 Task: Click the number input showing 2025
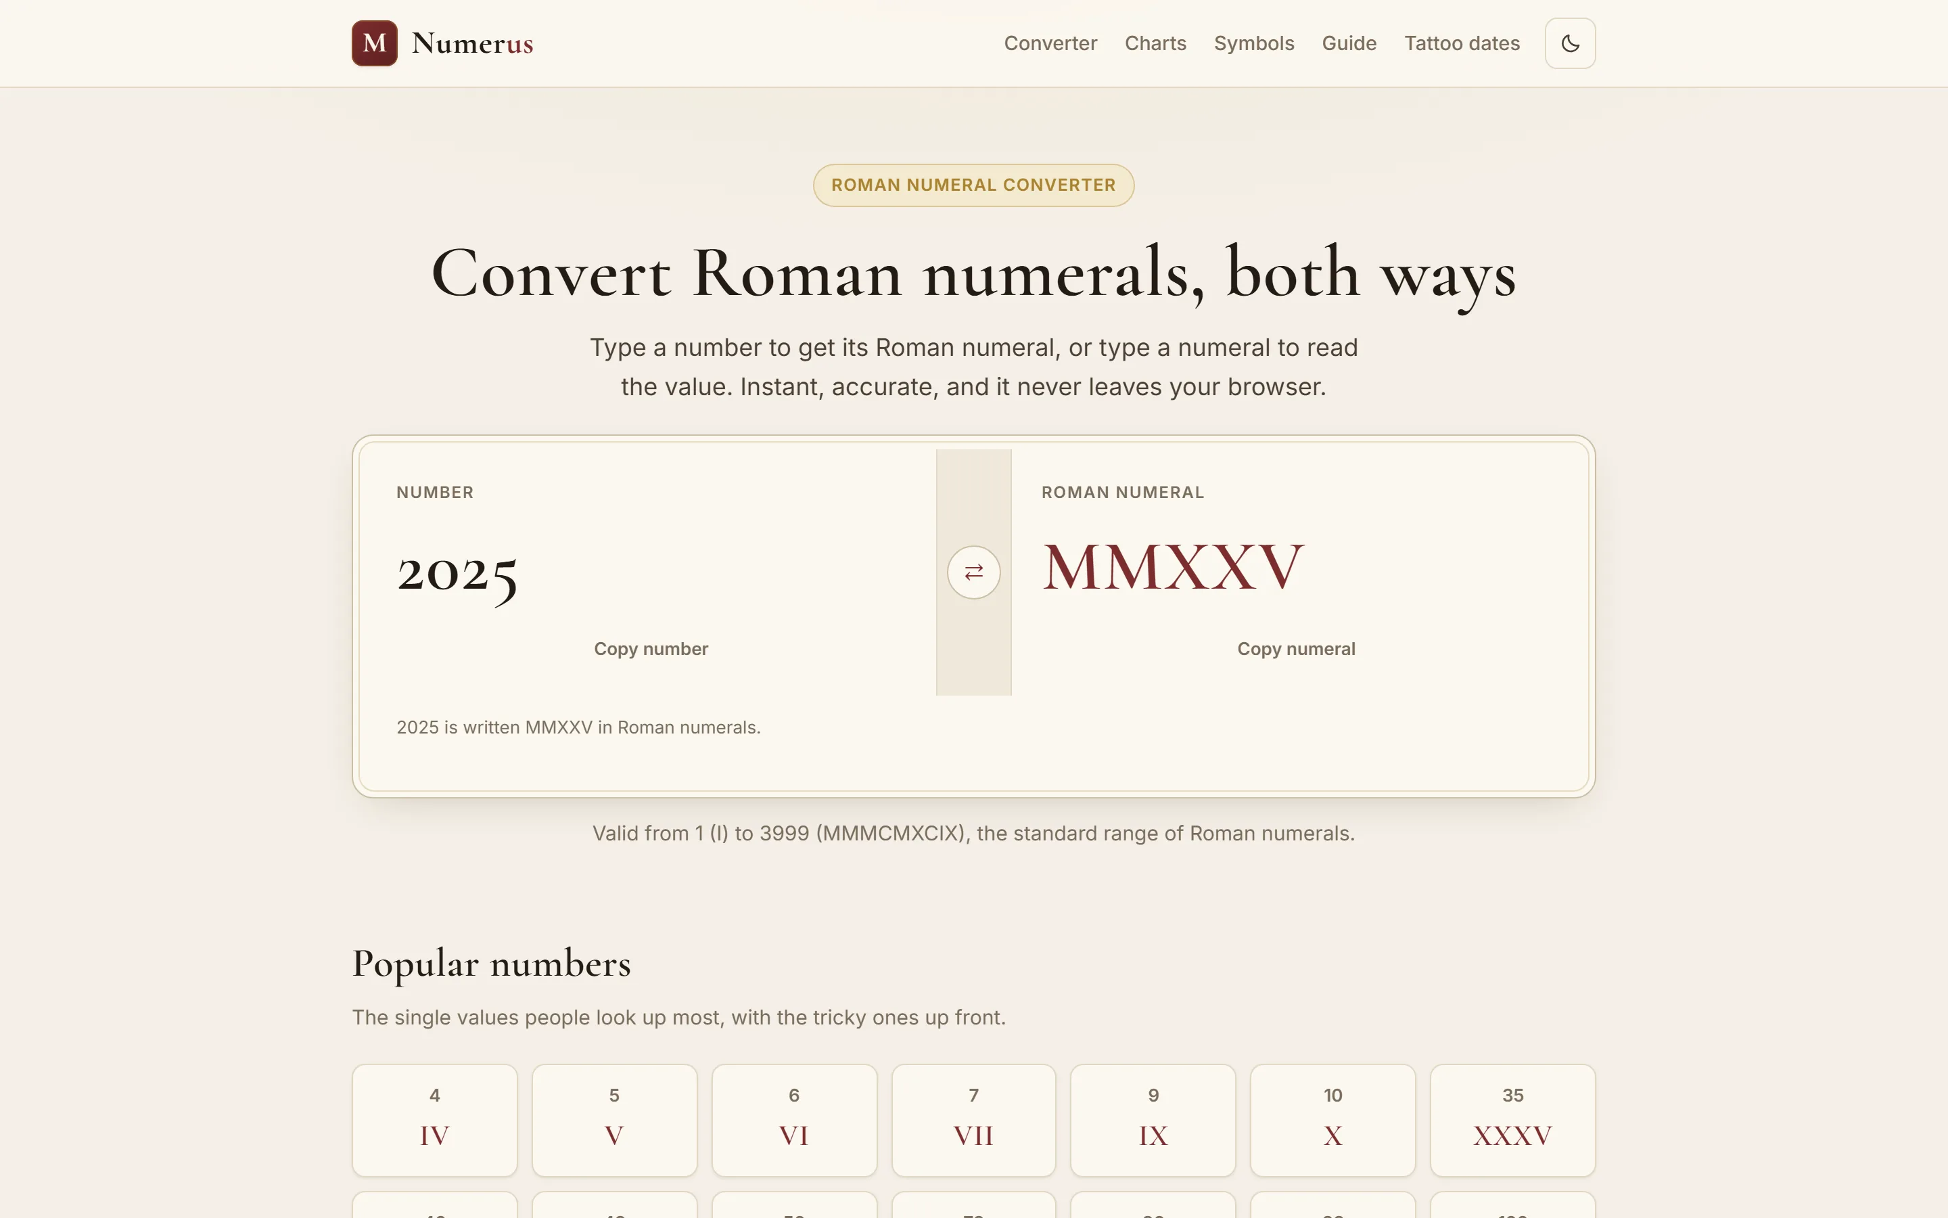point(651,572)
